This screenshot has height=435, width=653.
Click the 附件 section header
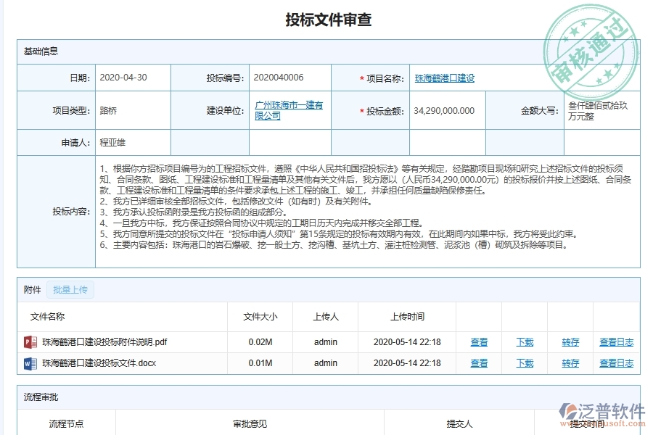pyautogui.click(x=30, y=289)
